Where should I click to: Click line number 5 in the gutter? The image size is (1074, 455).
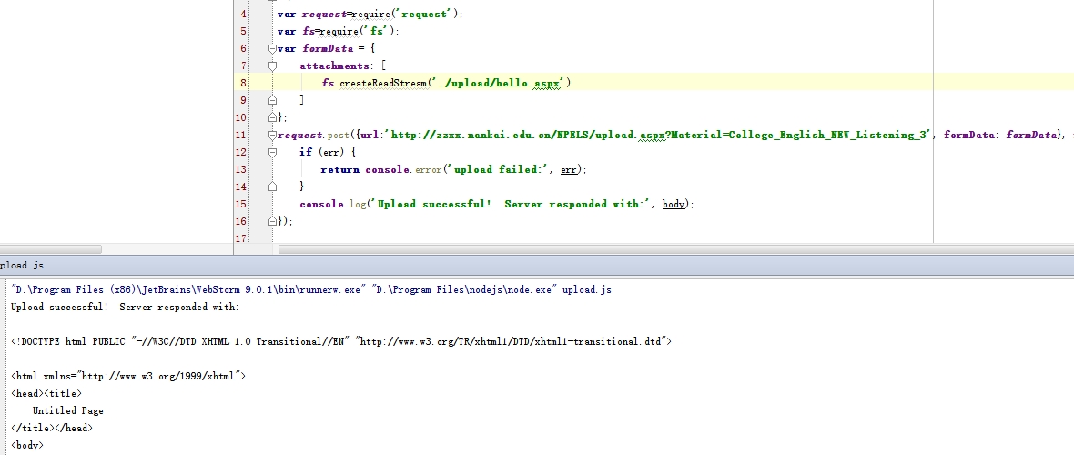coord(244,32)
